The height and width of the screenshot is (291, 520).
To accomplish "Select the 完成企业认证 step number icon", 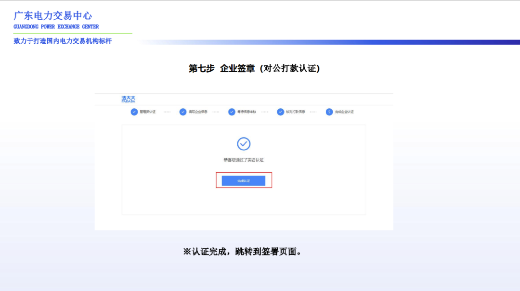I will [329, 112].
